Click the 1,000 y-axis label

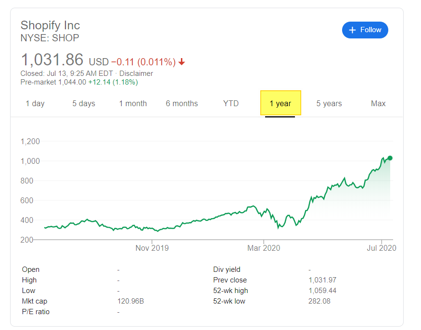pos(30,161)
